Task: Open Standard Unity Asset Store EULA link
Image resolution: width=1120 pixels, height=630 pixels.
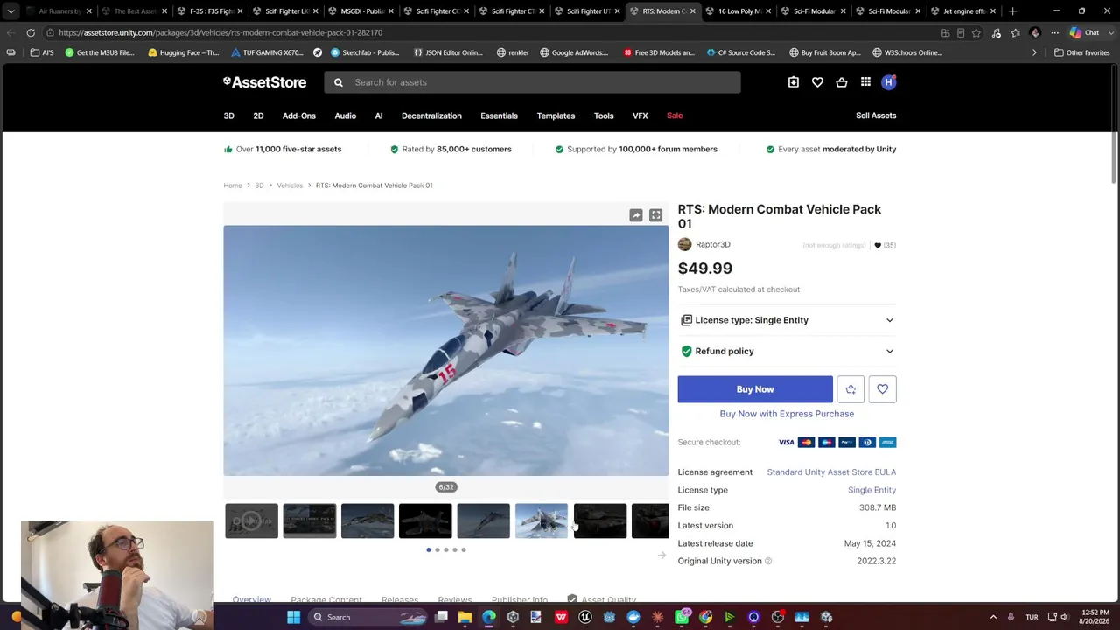Action: point(831,472)
